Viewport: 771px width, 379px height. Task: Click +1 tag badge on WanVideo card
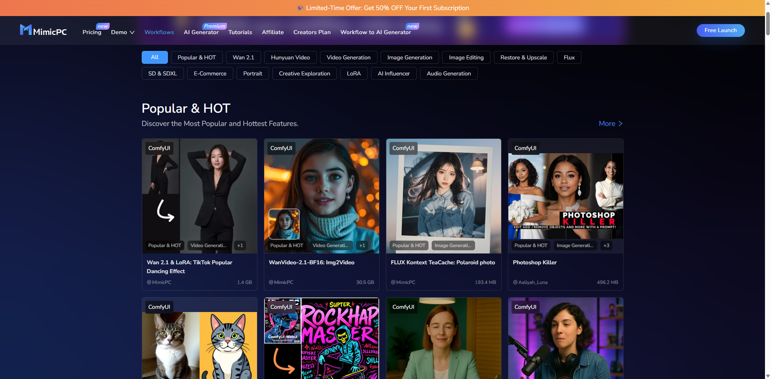[362, 245]
